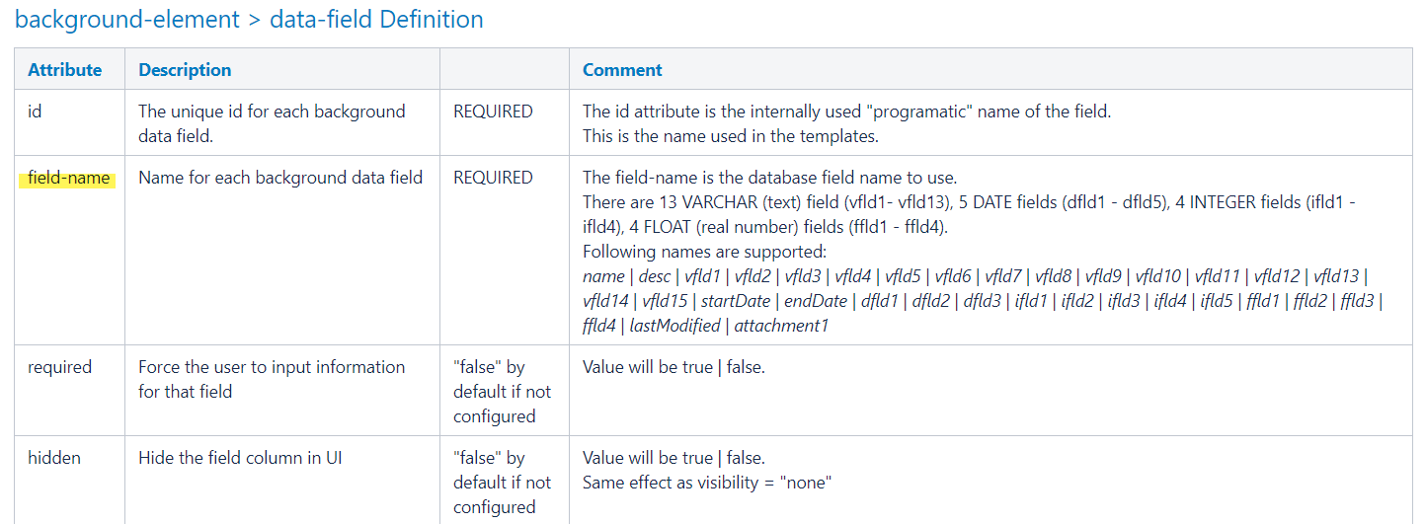Click the 'id' attribute cell
Screen dimensions: 1426x524
(35, 112)
